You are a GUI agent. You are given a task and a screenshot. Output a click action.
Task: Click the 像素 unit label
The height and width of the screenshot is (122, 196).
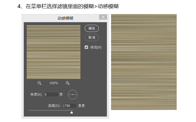pyautogui.click(x=82, y=106)
